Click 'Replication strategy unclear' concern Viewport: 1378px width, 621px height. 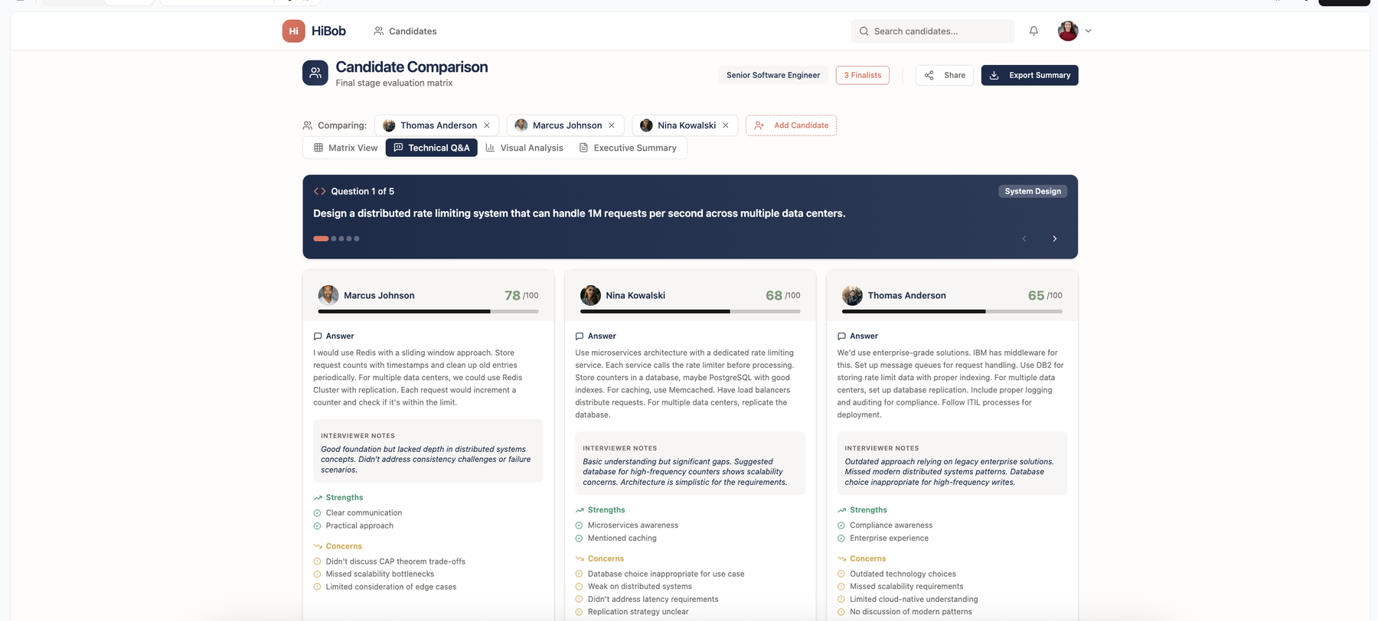tap(638, 612)
